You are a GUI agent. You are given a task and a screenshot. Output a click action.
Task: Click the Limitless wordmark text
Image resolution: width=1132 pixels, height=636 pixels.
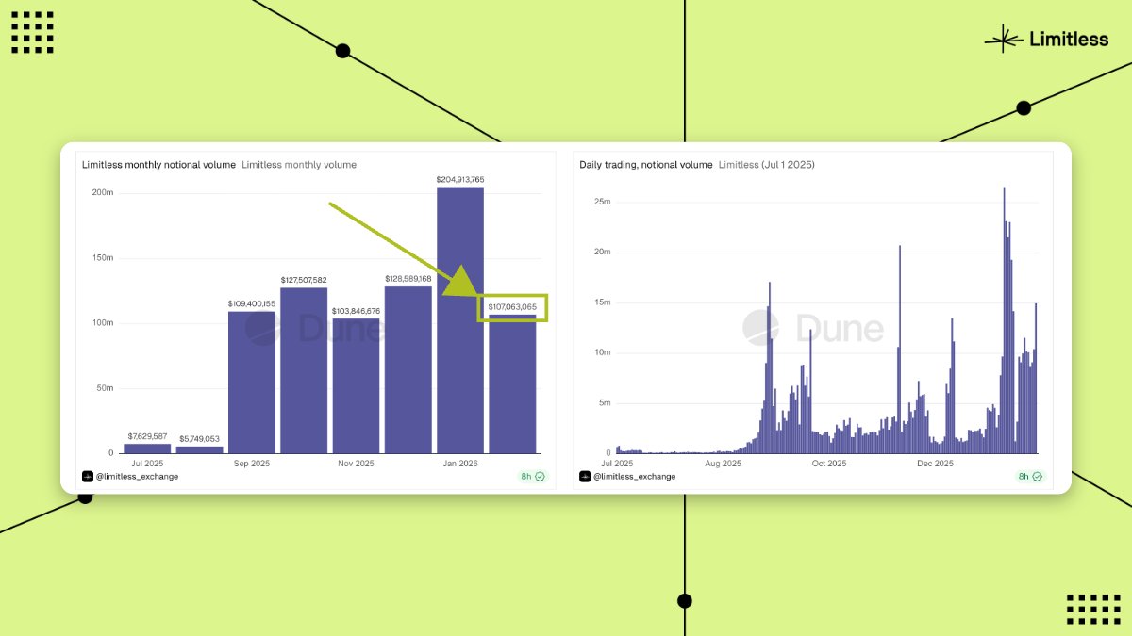click(1069, 39)
